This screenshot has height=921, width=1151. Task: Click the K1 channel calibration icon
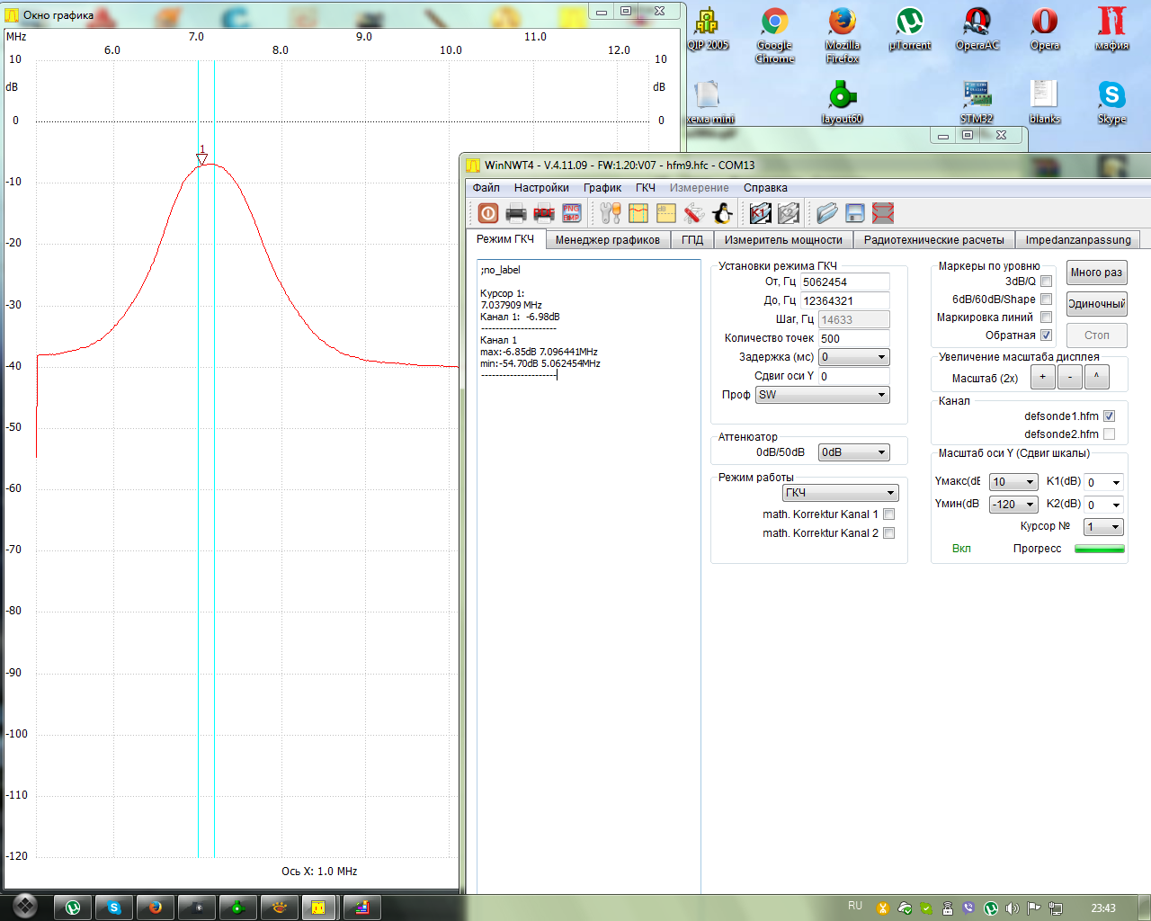761,213
